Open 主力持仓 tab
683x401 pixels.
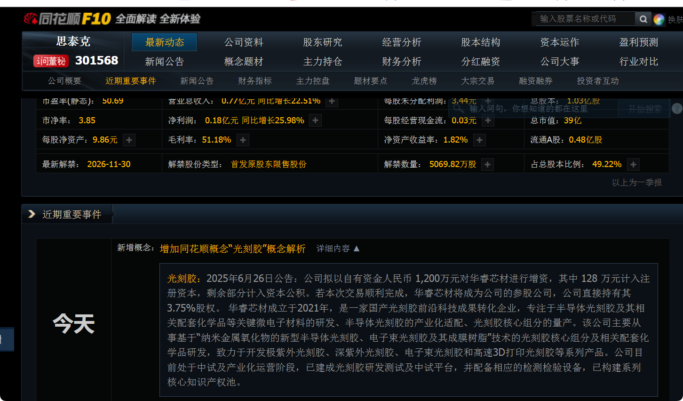tap(323, 62)
